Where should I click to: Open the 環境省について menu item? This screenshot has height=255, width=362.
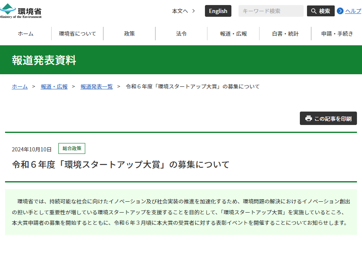77,34
